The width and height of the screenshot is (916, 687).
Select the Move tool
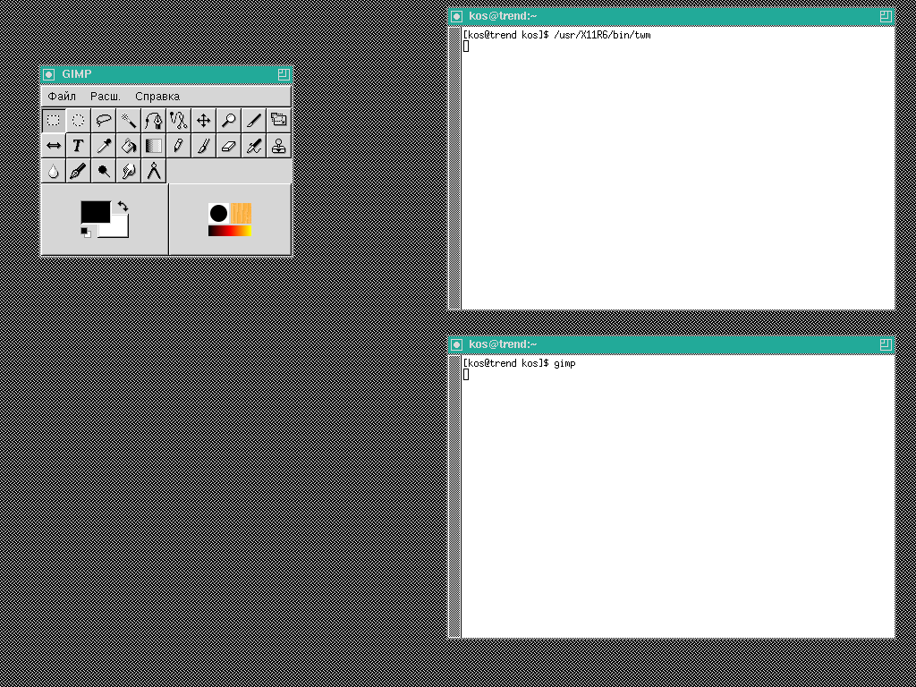(204, 120)
